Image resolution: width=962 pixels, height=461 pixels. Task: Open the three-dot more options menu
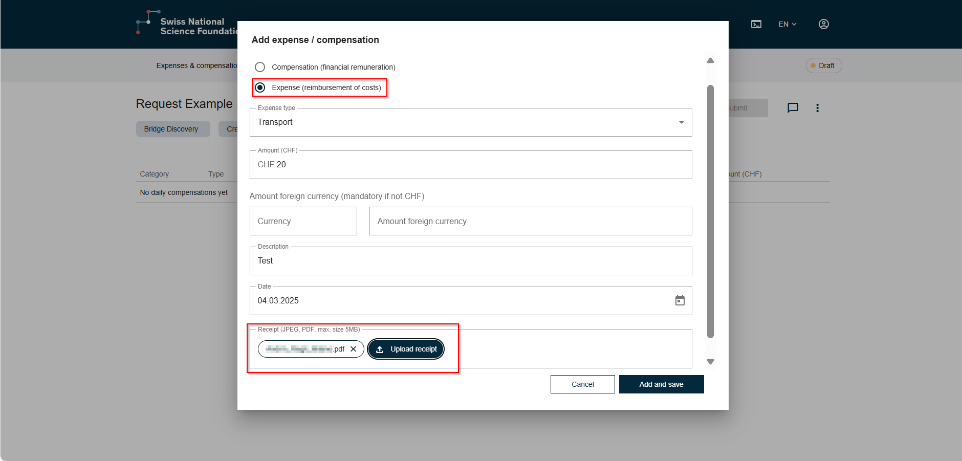click(817, 108)
